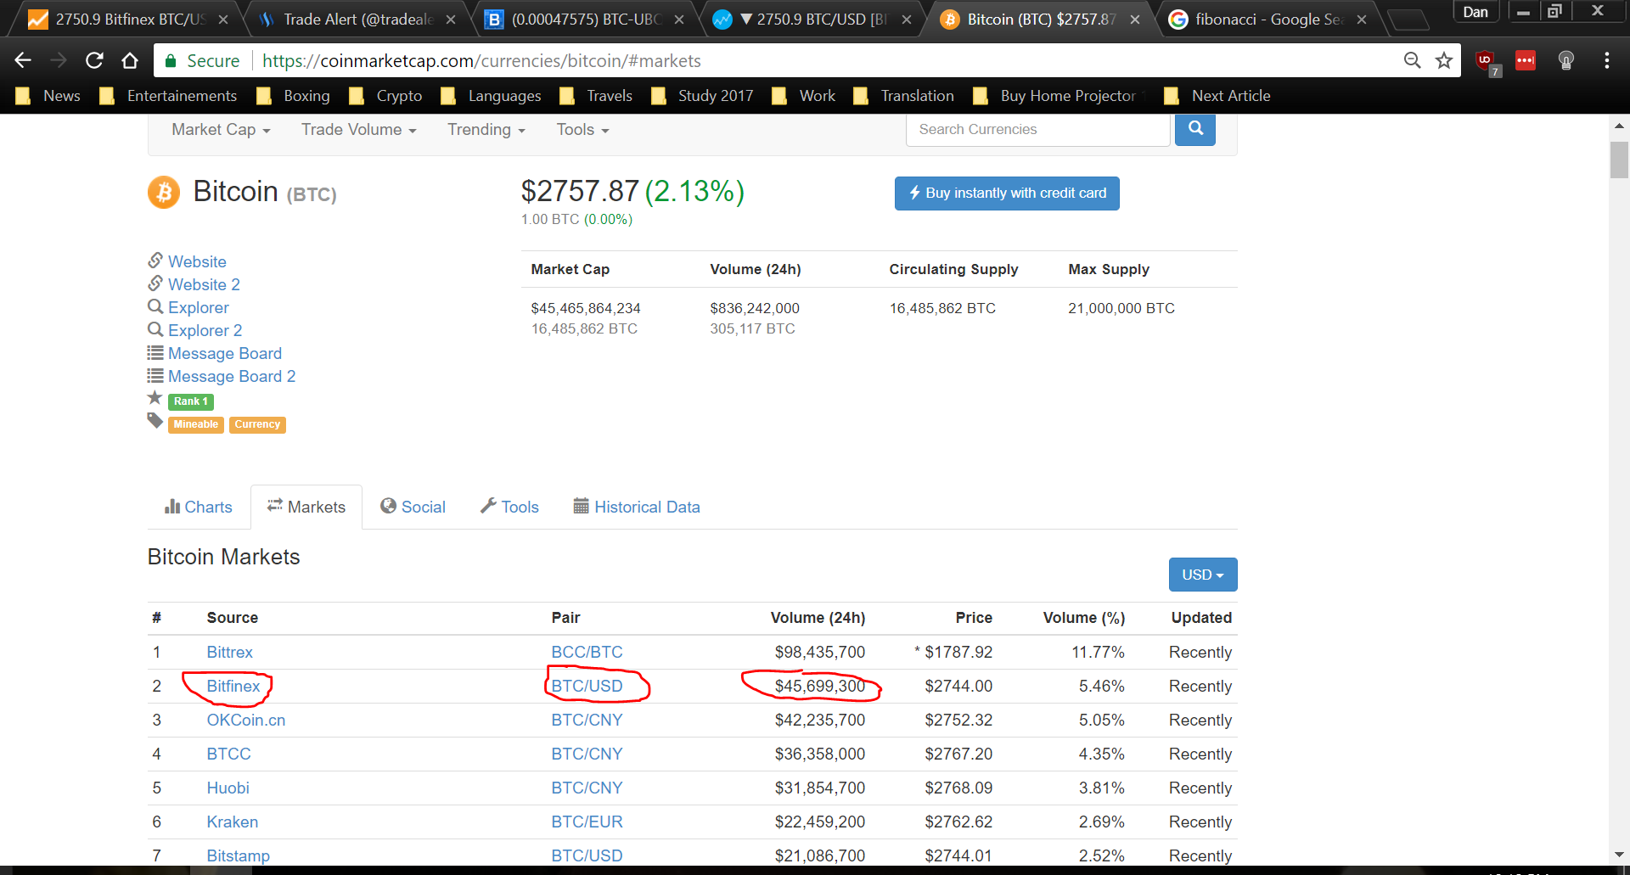
Task: Click the page vertical scrollbar thumb
Action: [x=1619, y=160]
